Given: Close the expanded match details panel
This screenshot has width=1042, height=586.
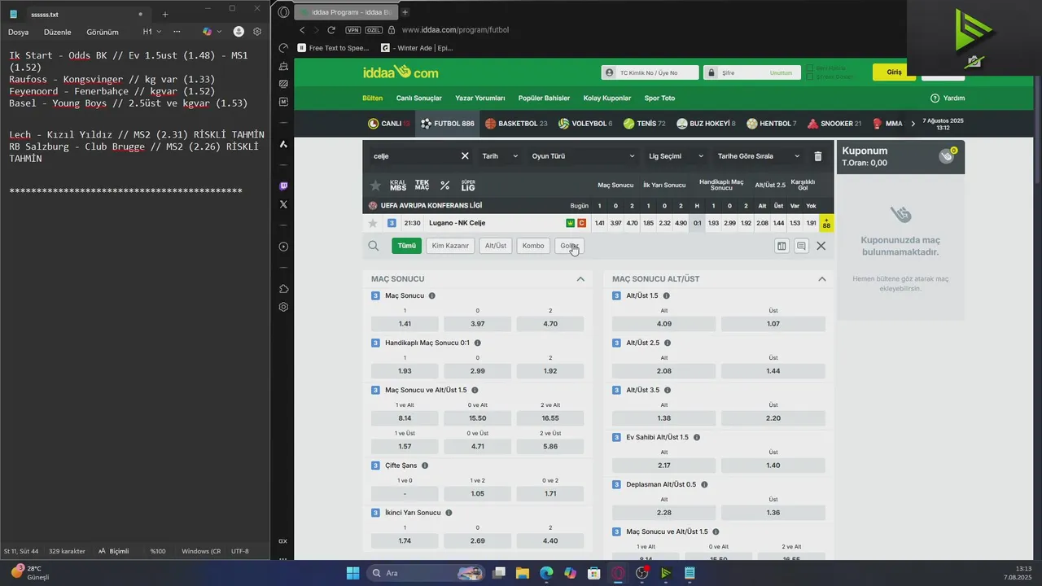Looking at the screenshot, I should pos(821,246).
